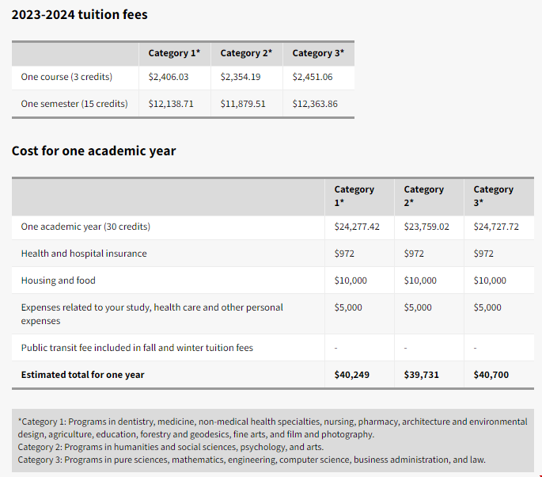Click the $40,249 estimated total
Image resolution: width=542 pixels, height=477 pixels.
coord(352,375)
